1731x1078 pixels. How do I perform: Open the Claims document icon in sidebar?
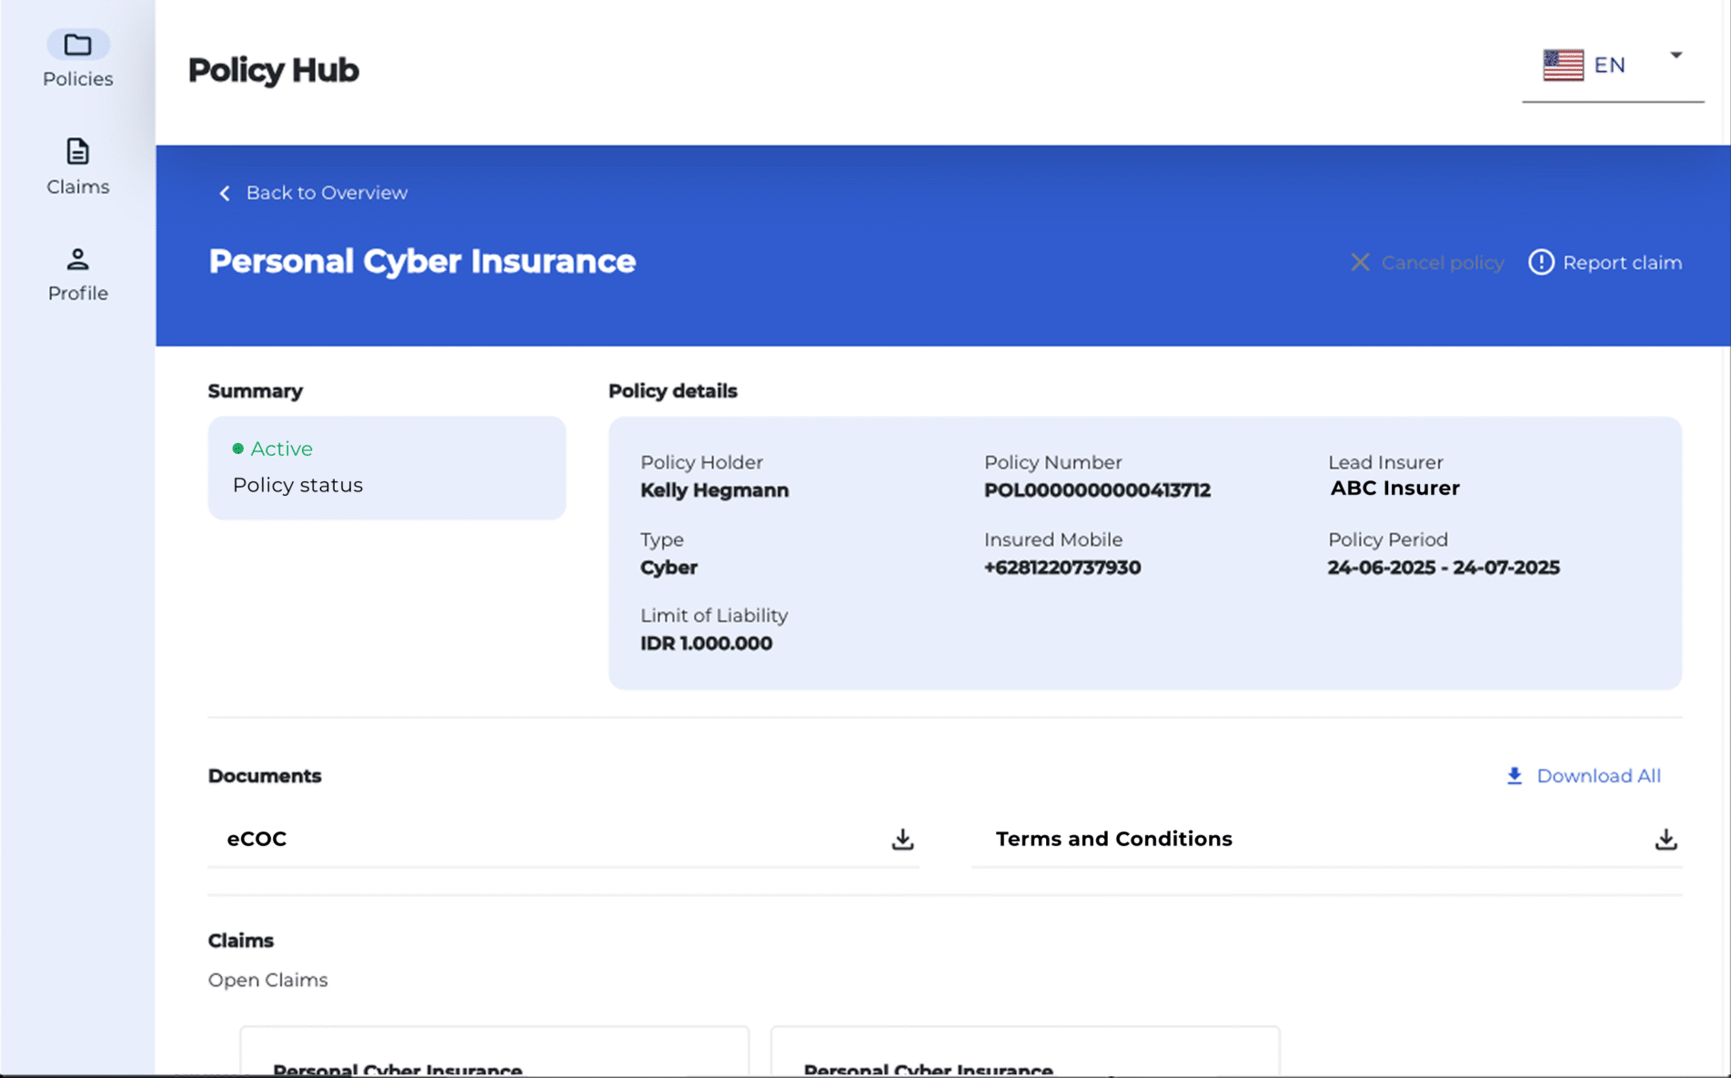point(77,151)
